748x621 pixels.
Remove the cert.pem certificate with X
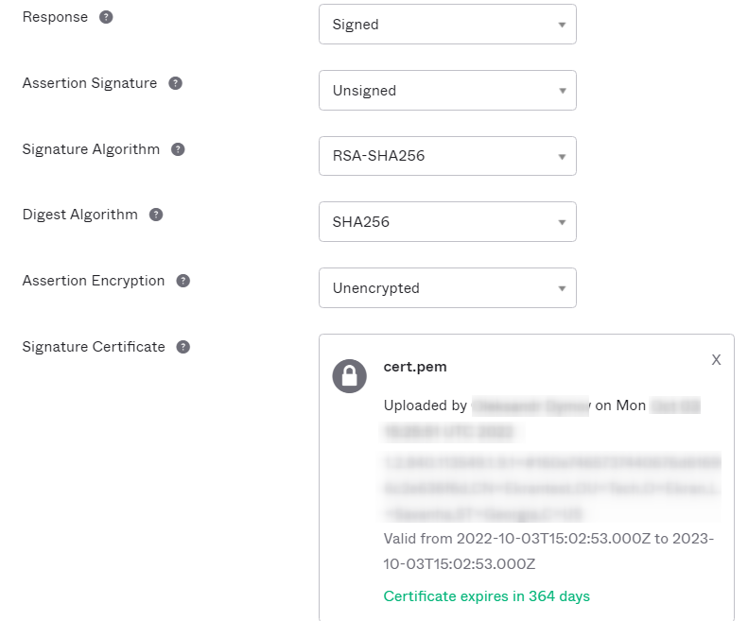coord(716,360)
